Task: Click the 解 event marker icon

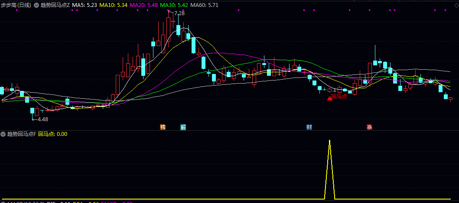Action: click(183, 127)
